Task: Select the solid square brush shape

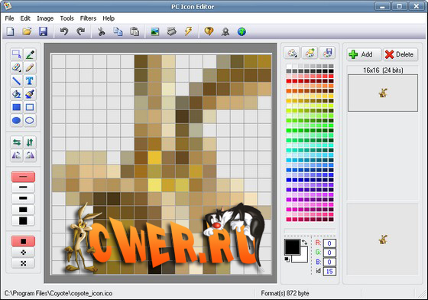Action: pyautogui.click(x=23, y=241)
